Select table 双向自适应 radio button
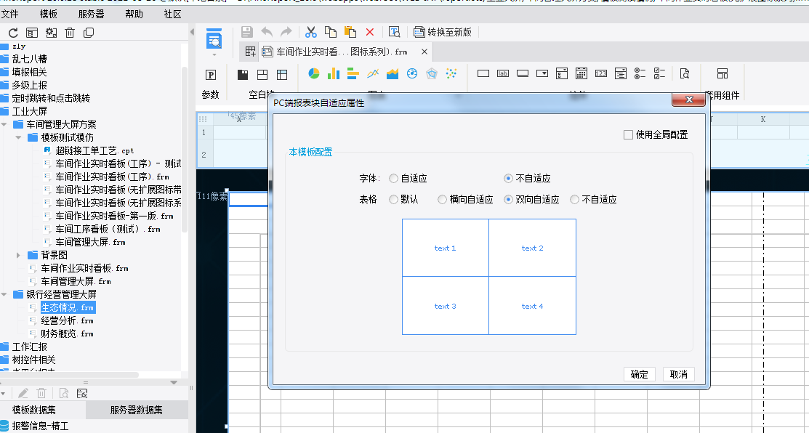Screen dimensions: 809x433 [x=508, y=200]
